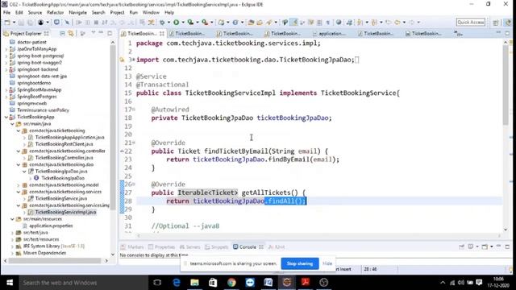Click the volume icon in the system tray
This screenshot has height=290, width=516.
point(461,283)
